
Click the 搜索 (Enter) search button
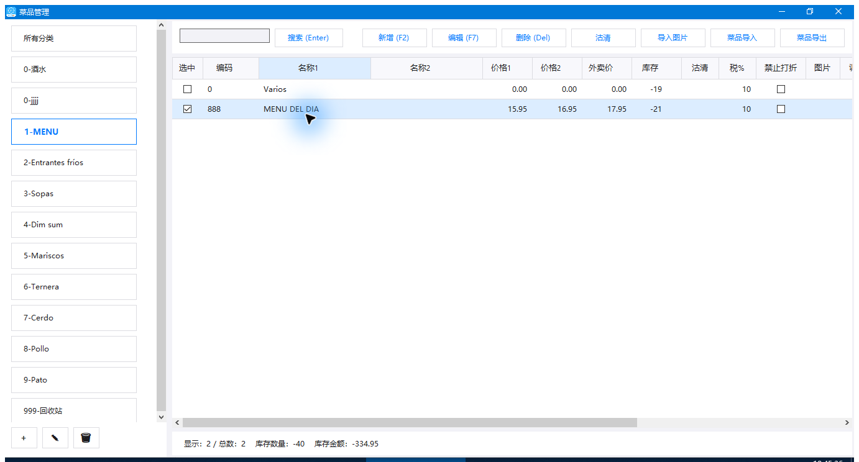pos(309,38)
